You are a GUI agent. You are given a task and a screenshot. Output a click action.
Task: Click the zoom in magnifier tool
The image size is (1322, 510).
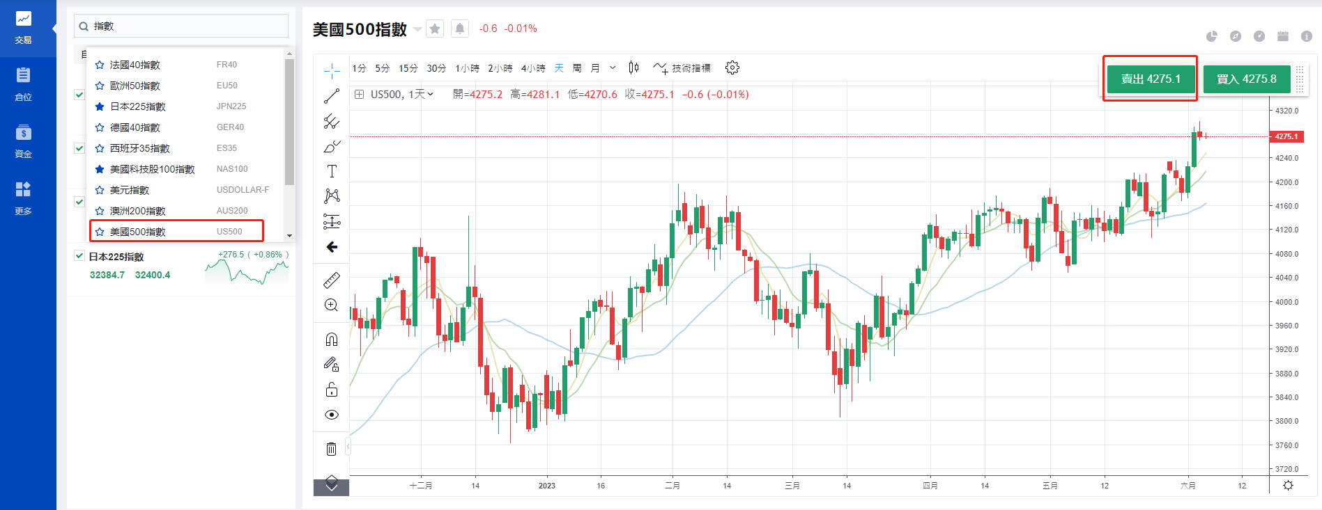332,305
